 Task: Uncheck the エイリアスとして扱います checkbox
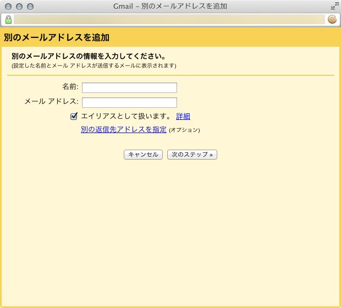point(74,116)
